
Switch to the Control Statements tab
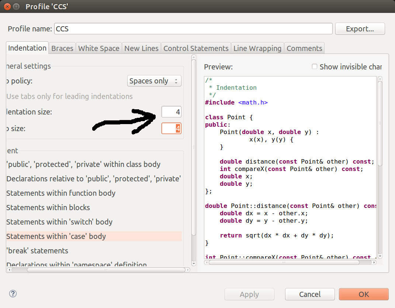coord(196,48)
